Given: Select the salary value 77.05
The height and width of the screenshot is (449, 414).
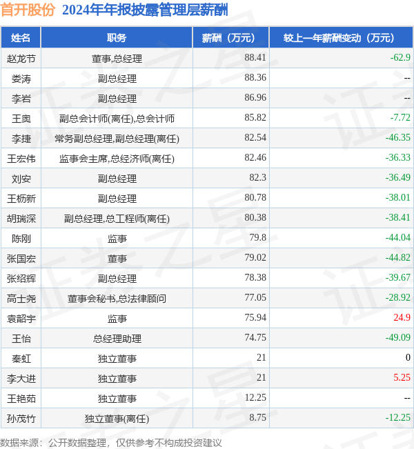Looking at the screenshot, I should coord(255,297).
